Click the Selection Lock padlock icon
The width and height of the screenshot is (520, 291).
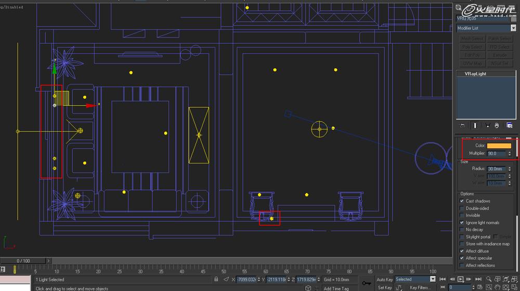(x=216, y=280)
